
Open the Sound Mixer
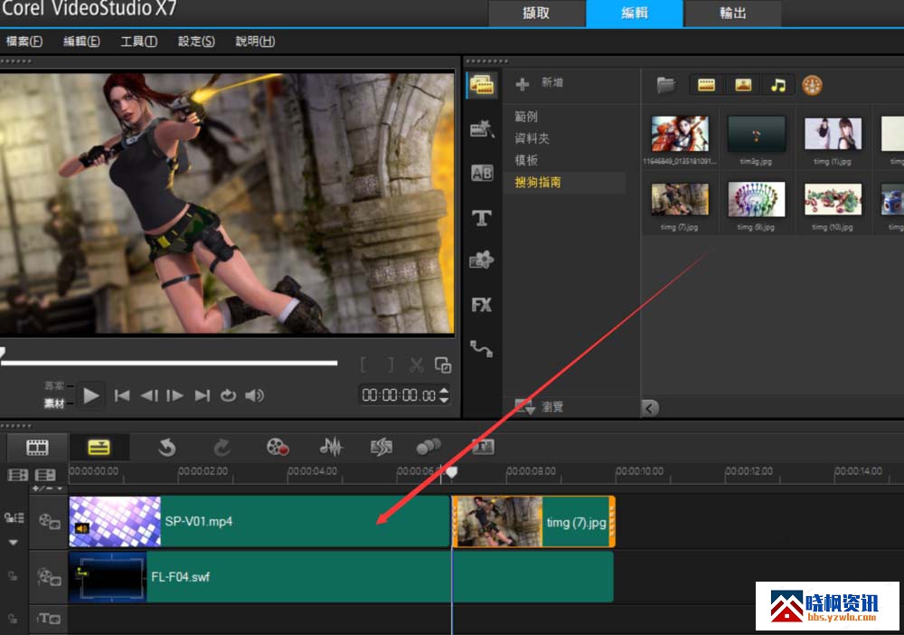332,447
